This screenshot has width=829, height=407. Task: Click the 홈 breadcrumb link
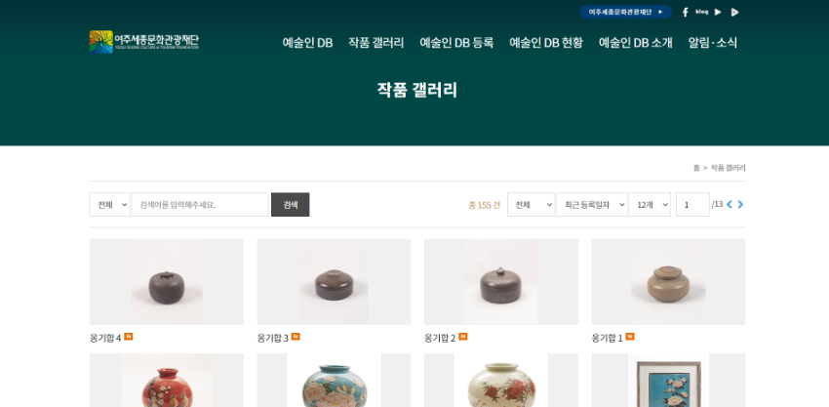[x=696, y=168]
